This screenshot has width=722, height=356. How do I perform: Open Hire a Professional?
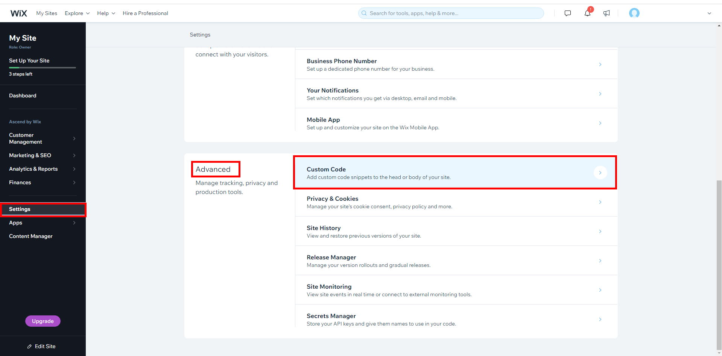point(145,13)
